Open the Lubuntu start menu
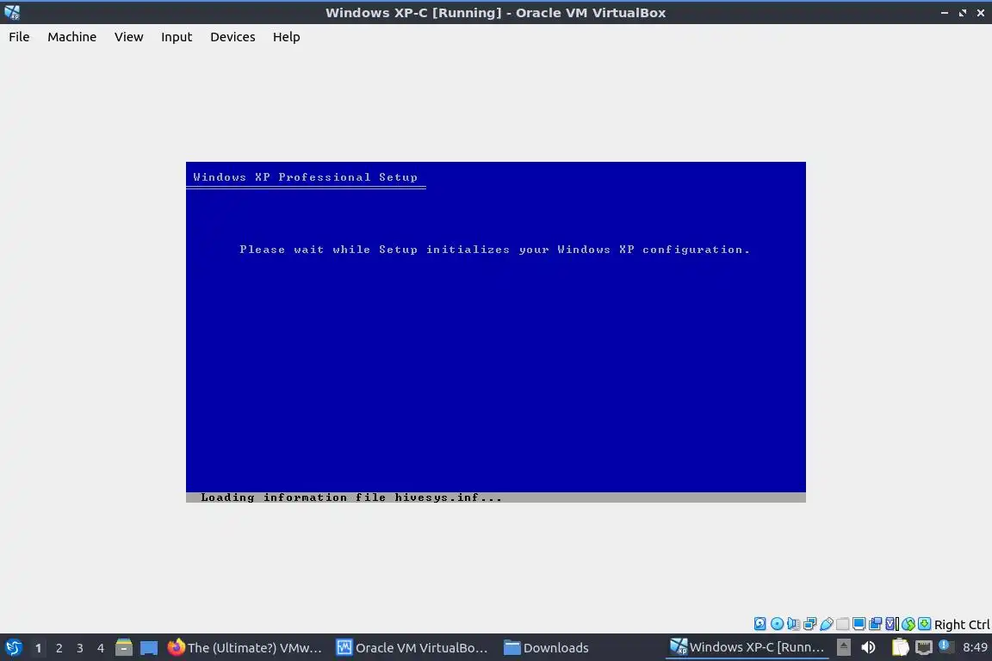 (13, 648)
